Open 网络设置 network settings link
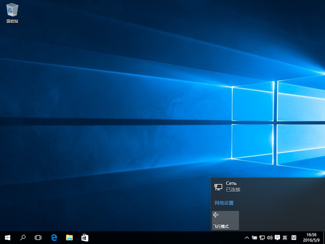Screen dimensions: 325x244 [x=224, y=203]
